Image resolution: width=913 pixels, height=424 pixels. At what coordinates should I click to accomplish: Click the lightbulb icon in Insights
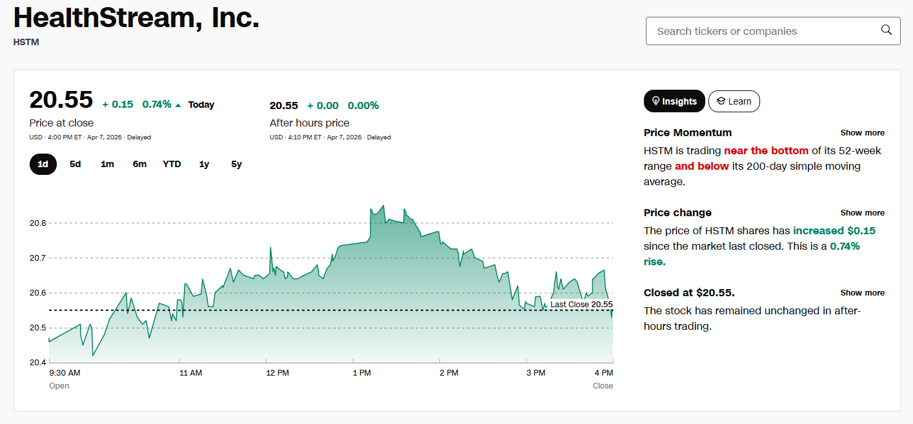(656, 101)
